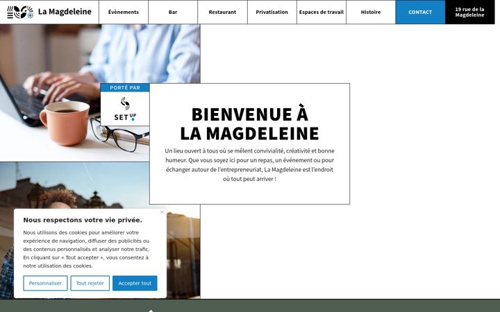Screen dimensions: 500x312
Task: Click the welcome paragraph starting 'Un lieu ouvert'
Action: point(249,165)
